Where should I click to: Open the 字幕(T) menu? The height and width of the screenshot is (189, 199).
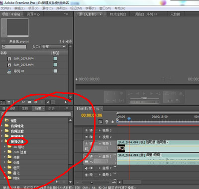[91, 8]
